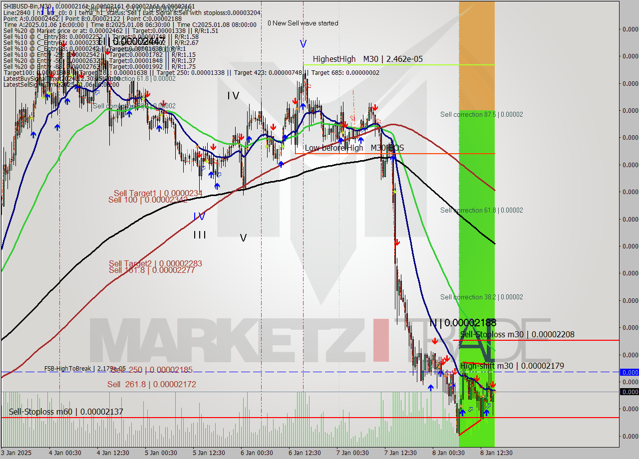Select the blue IV wave label above III
Viewport: 639px width, 459px height.
(x=199, y=217)
